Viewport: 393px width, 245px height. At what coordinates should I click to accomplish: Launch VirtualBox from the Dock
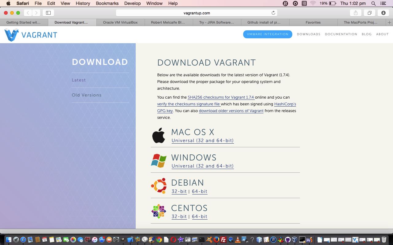(x=295, y=239)
